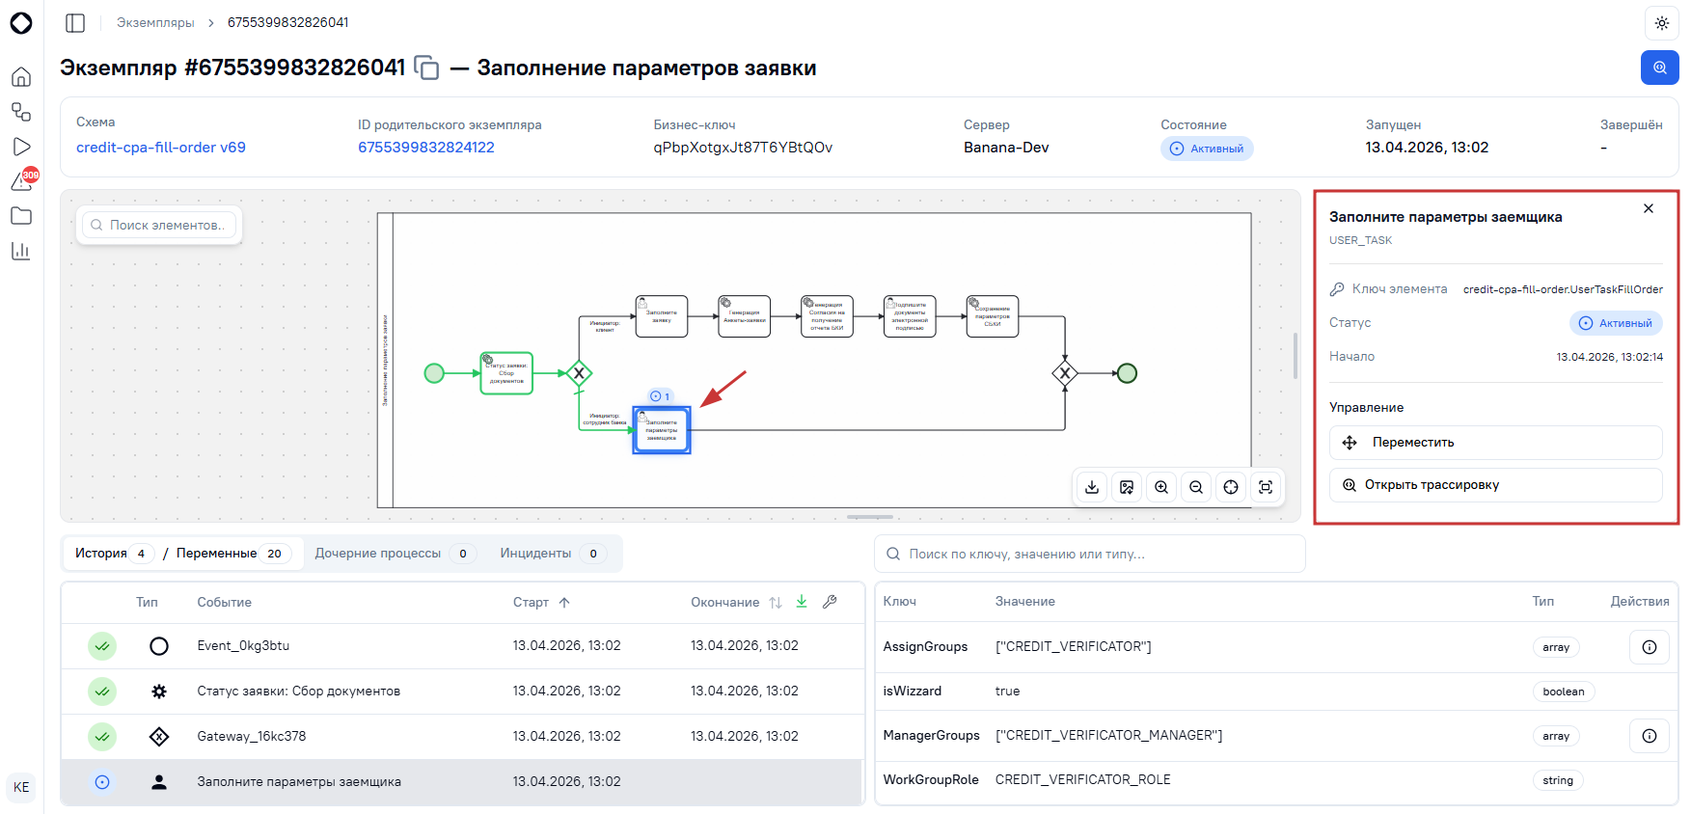
Task: Click the Активный status badge in the details panel
Action: [1616, 323]
